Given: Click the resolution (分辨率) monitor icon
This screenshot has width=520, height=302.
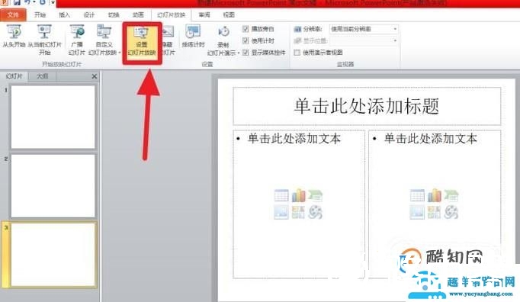Looking at the screenshot, I should point(297,29).
